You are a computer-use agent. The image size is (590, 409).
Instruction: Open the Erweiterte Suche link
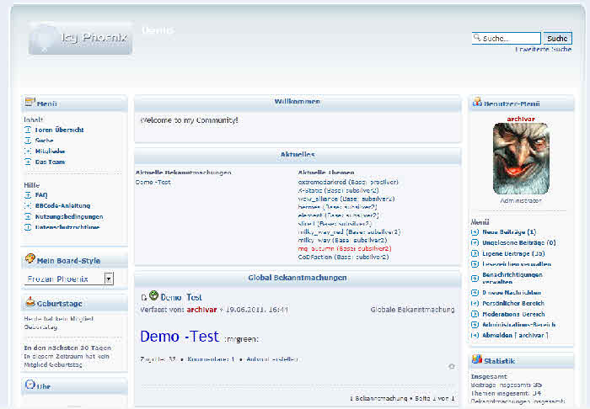point(543,50)
